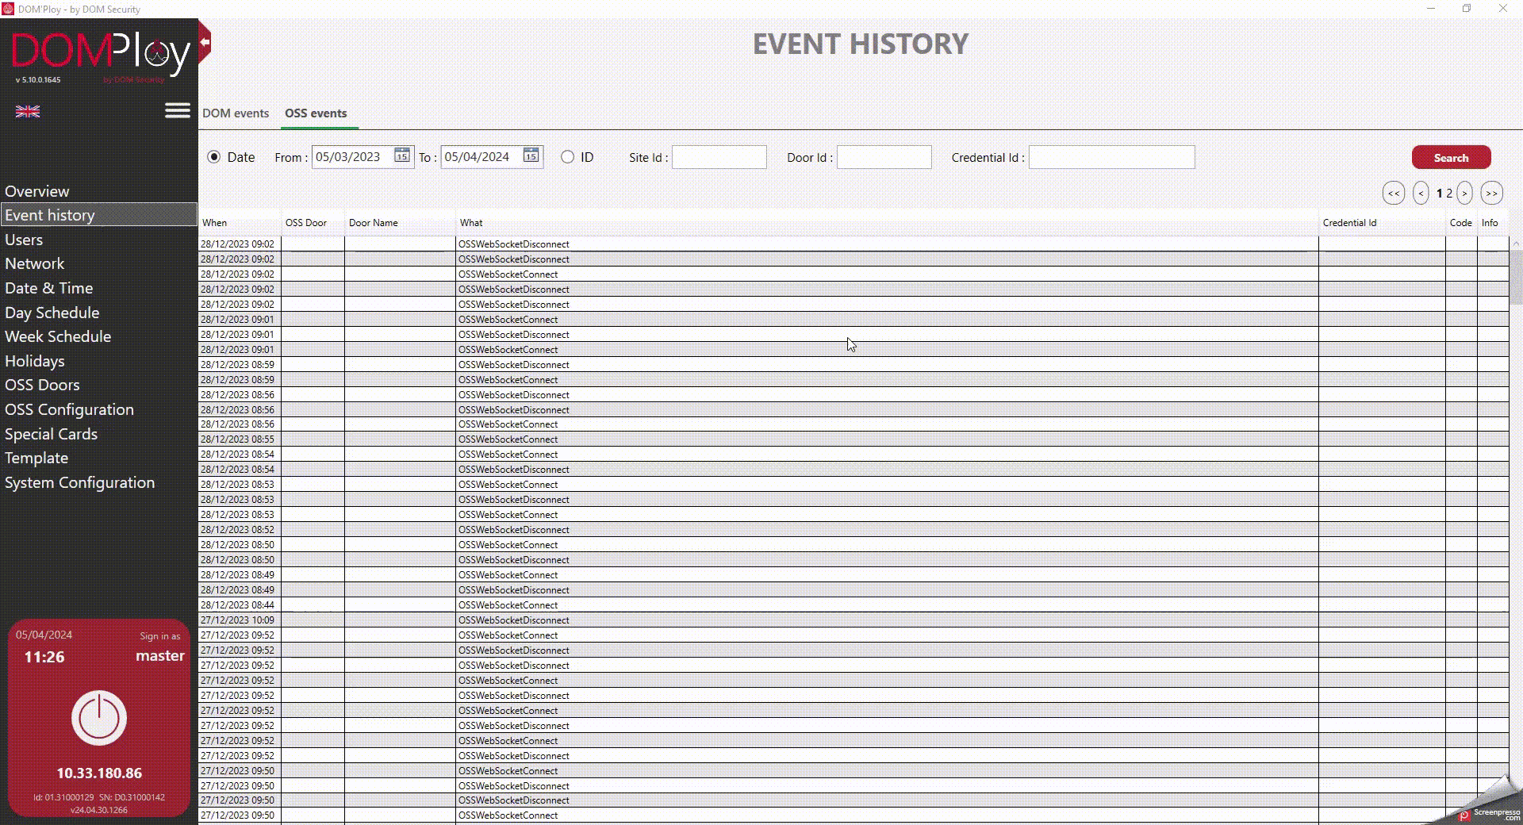The height and width of the screenshot is (825, 1523).
Task: Collapse the sidebar with the red arrow
Action: click(x=205, y=42)
